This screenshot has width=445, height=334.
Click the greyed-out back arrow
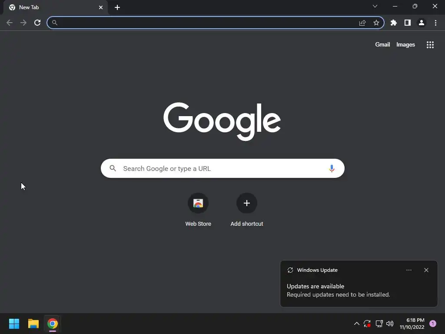point(10,23)
